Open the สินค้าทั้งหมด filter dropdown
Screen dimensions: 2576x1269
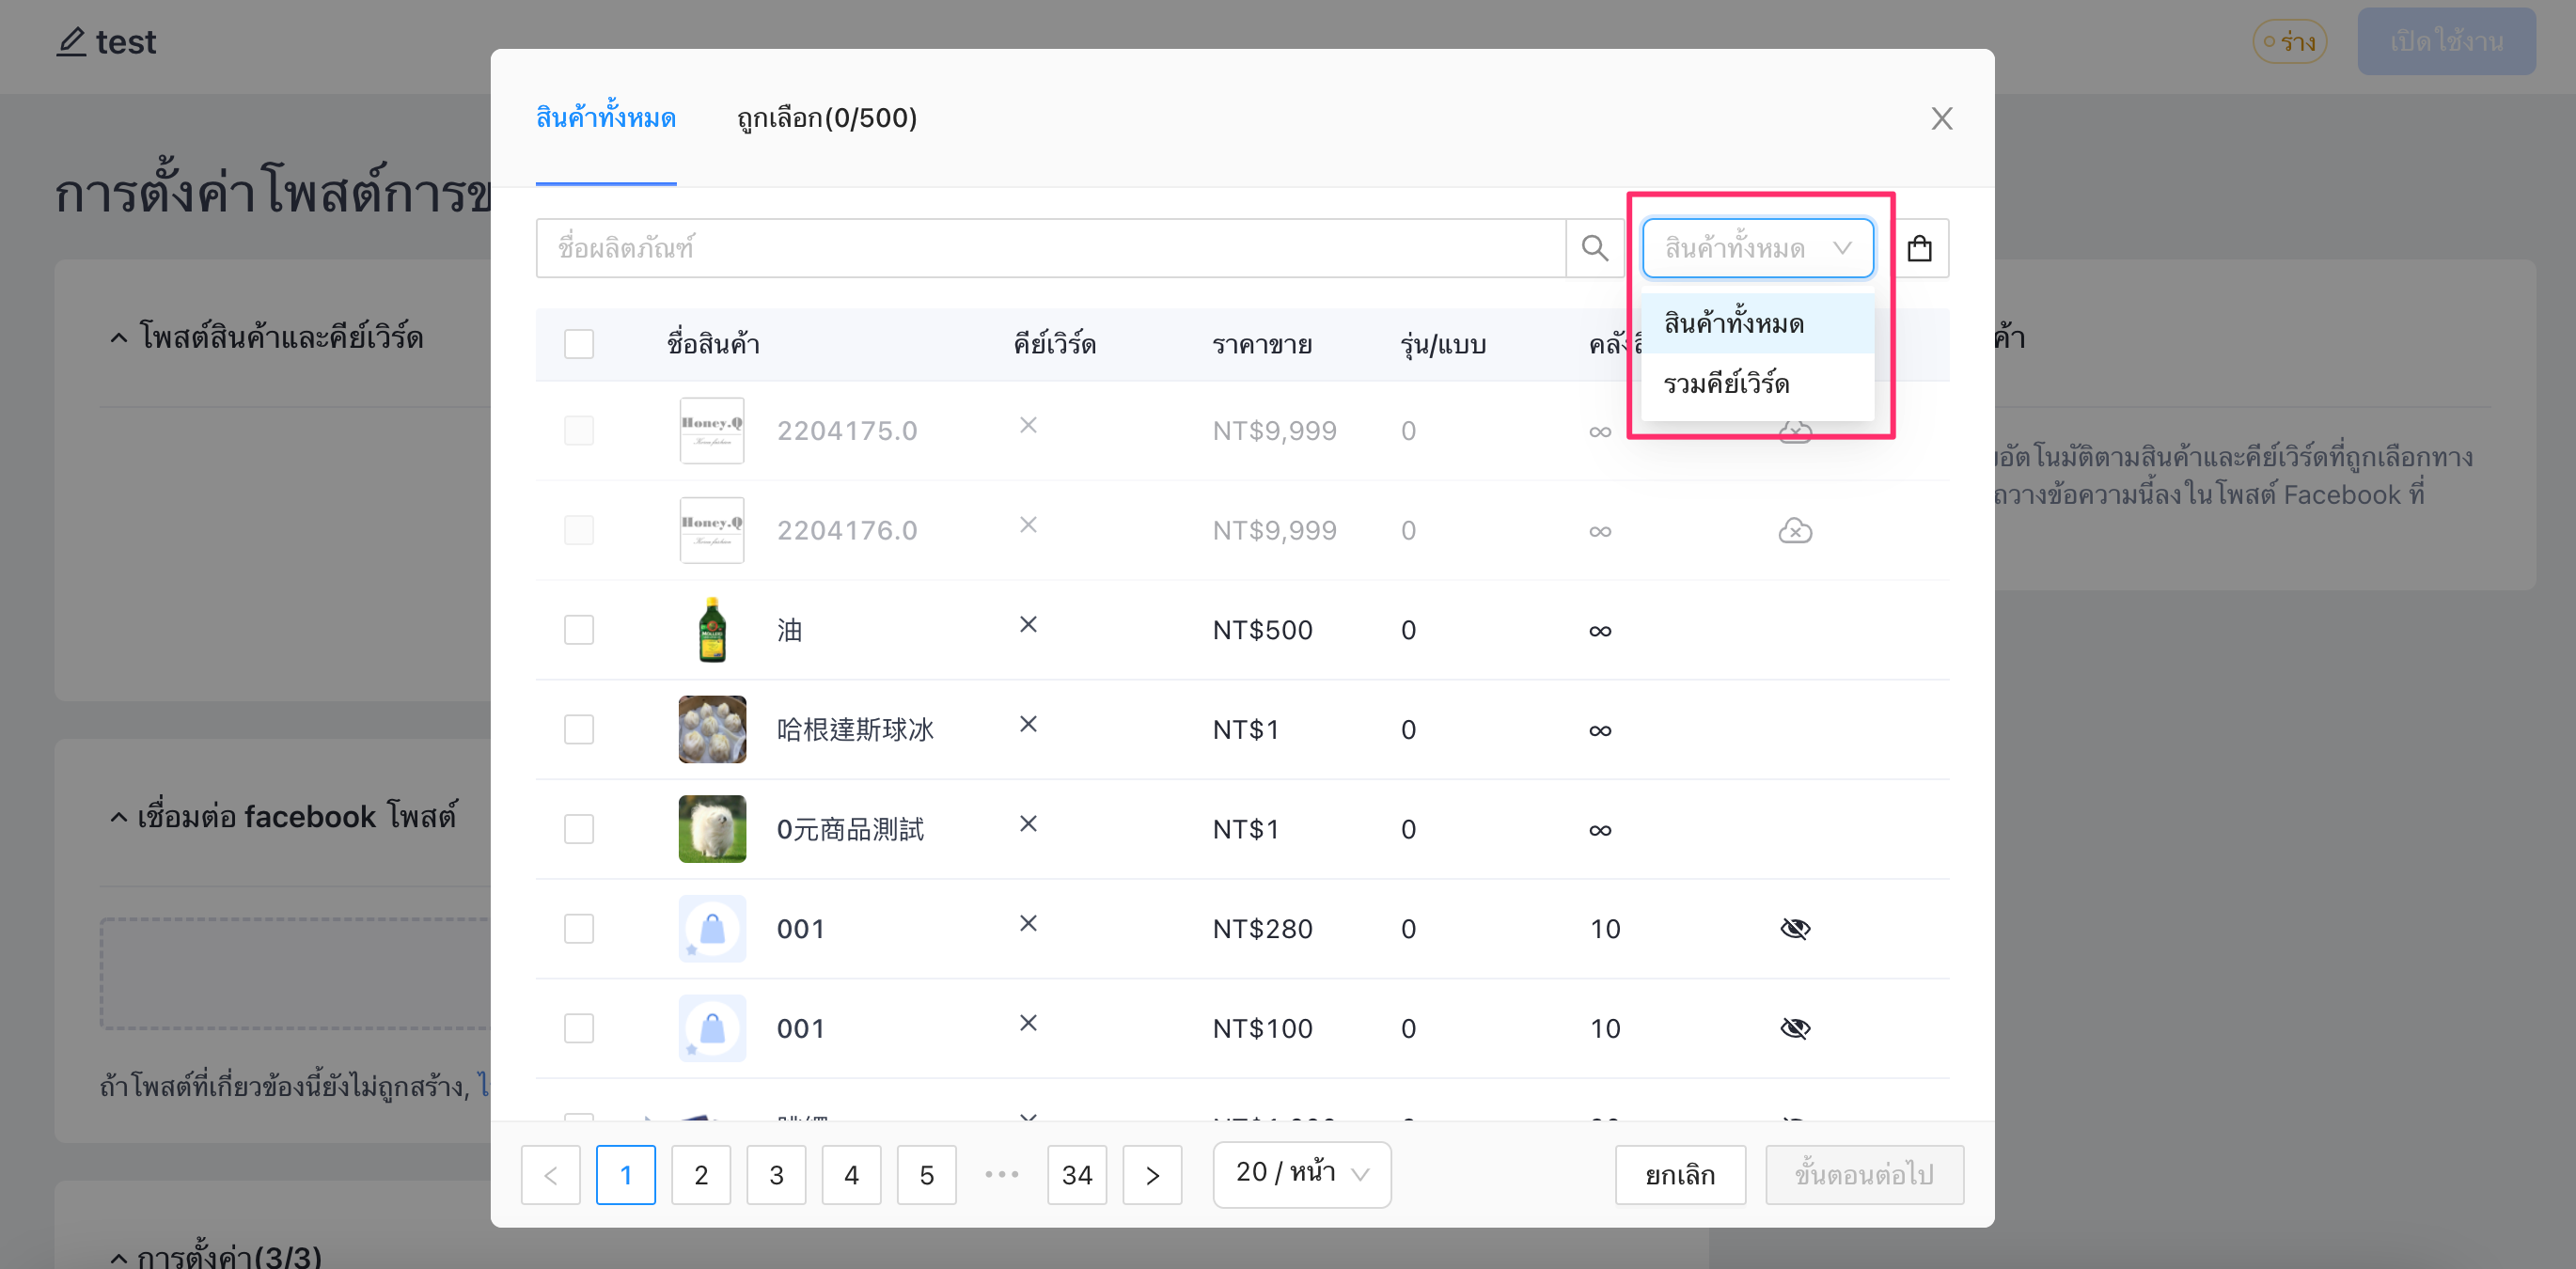pos(1757,248)
